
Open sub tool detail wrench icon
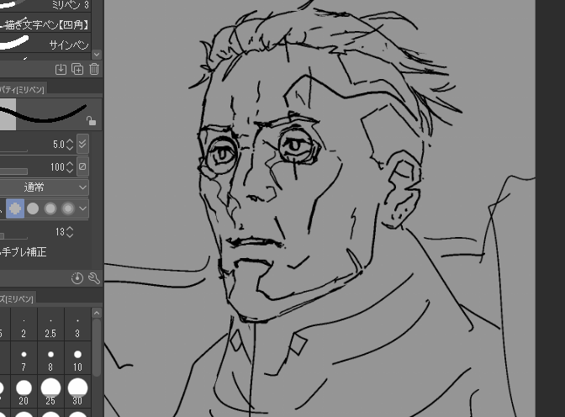tap(94, 278)
